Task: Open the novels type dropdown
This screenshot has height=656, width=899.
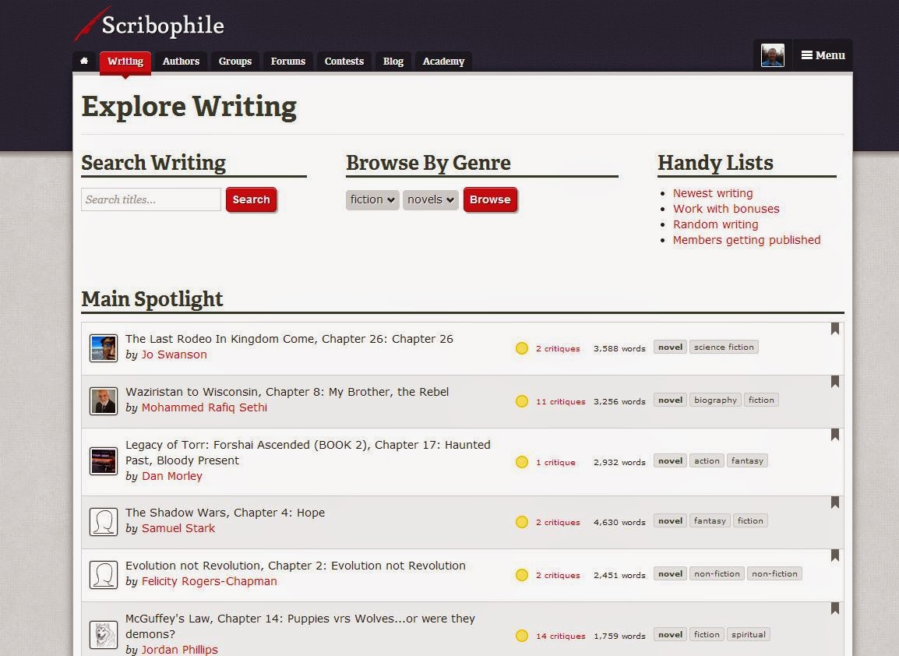Action: (430, 199)
